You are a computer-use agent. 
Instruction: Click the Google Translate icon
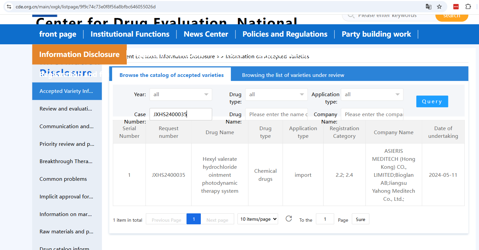pos(429,7)
